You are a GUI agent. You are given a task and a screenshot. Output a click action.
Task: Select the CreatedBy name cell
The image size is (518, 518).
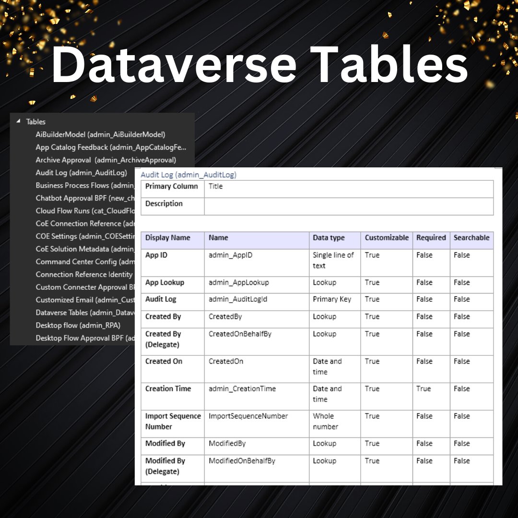pyautogui.click(x=257, y=319)
